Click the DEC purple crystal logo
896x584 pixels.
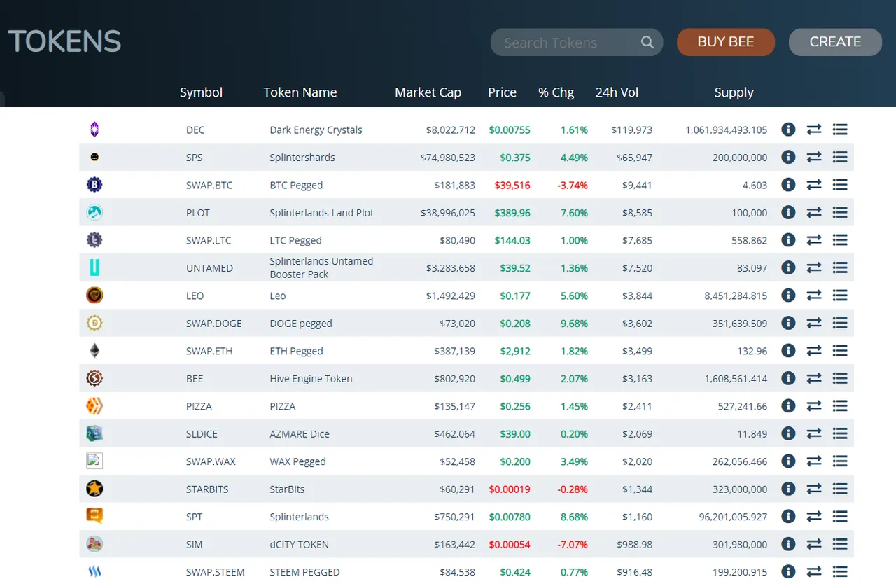[x=94, y=130]
